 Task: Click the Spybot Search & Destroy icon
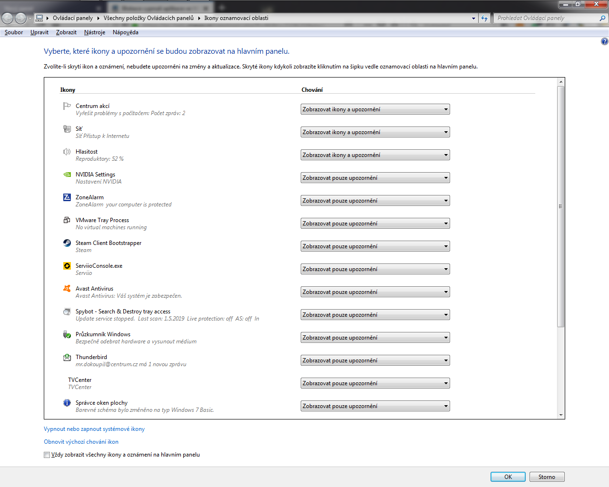point(67,312)
